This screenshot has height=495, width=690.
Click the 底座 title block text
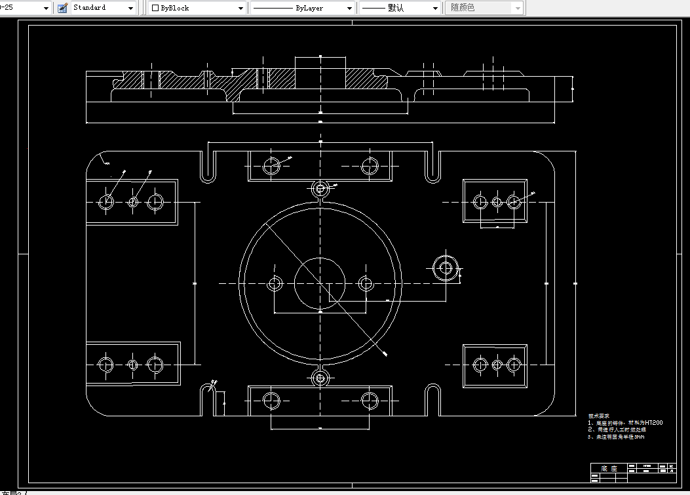[609, 469]
